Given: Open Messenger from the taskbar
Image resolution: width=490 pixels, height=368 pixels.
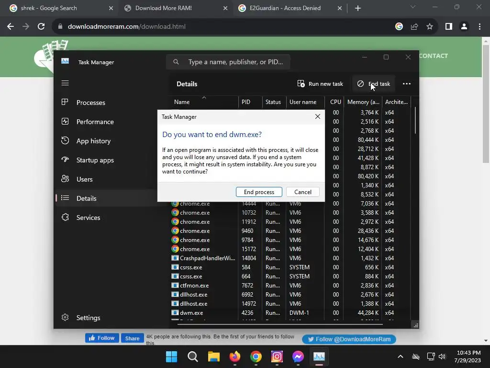Looking at the screenshot, I should click(298, 356).
